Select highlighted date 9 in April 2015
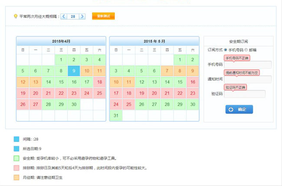 pos(74,70)
